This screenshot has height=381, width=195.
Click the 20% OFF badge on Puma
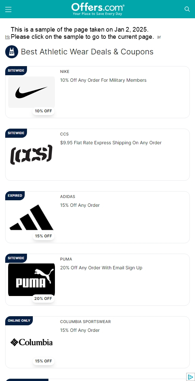point(43,298)
